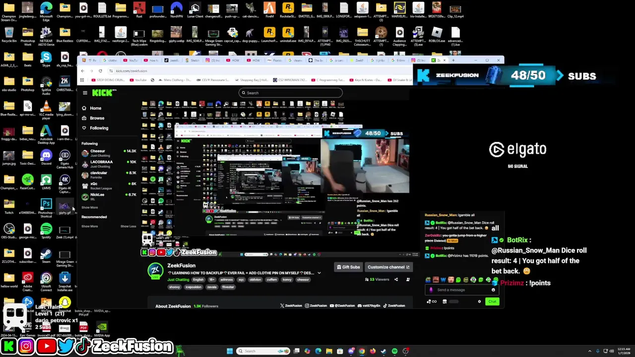Select the English tag
Screen dimensions: 635x357
point(198,280)
